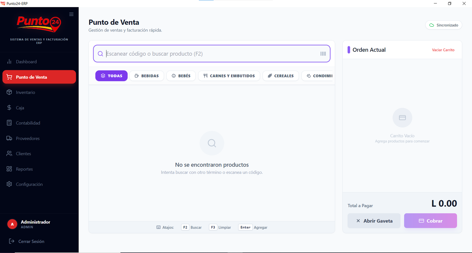This screenshot has width=472, height=253.
Task: Filter by BEBIDAS category
Action: [x=147, y=76]
